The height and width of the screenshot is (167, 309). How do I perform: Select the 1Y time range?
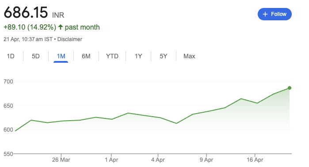(138, 56)
